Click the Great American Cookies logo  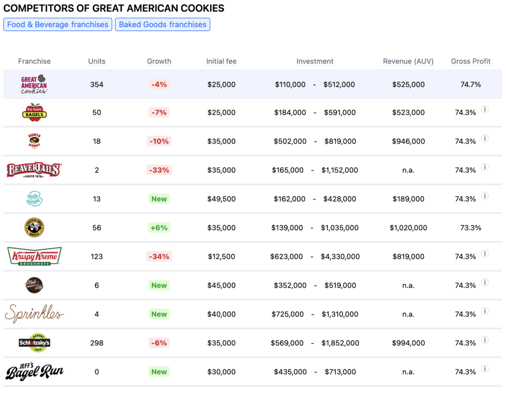(34, 84)
